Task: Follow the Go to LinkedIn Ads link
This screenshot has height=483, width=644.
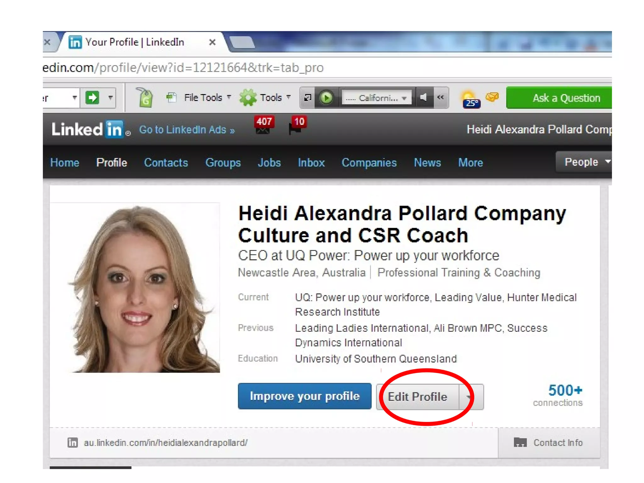Action: (187, 130)
